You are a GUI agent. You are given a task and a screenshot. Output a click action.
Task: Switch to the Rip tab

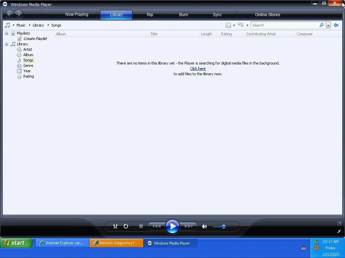pyautogui.click(x=150, y=15)
